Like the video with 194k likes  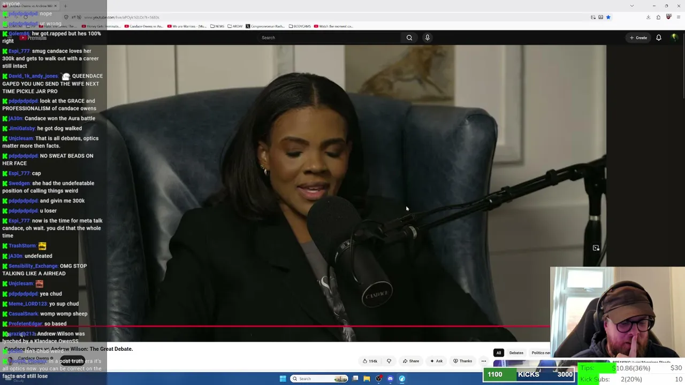coord(370,361)
